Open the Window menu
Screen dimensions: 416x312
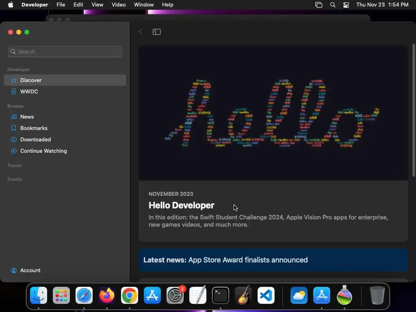(x=144, y=5)
